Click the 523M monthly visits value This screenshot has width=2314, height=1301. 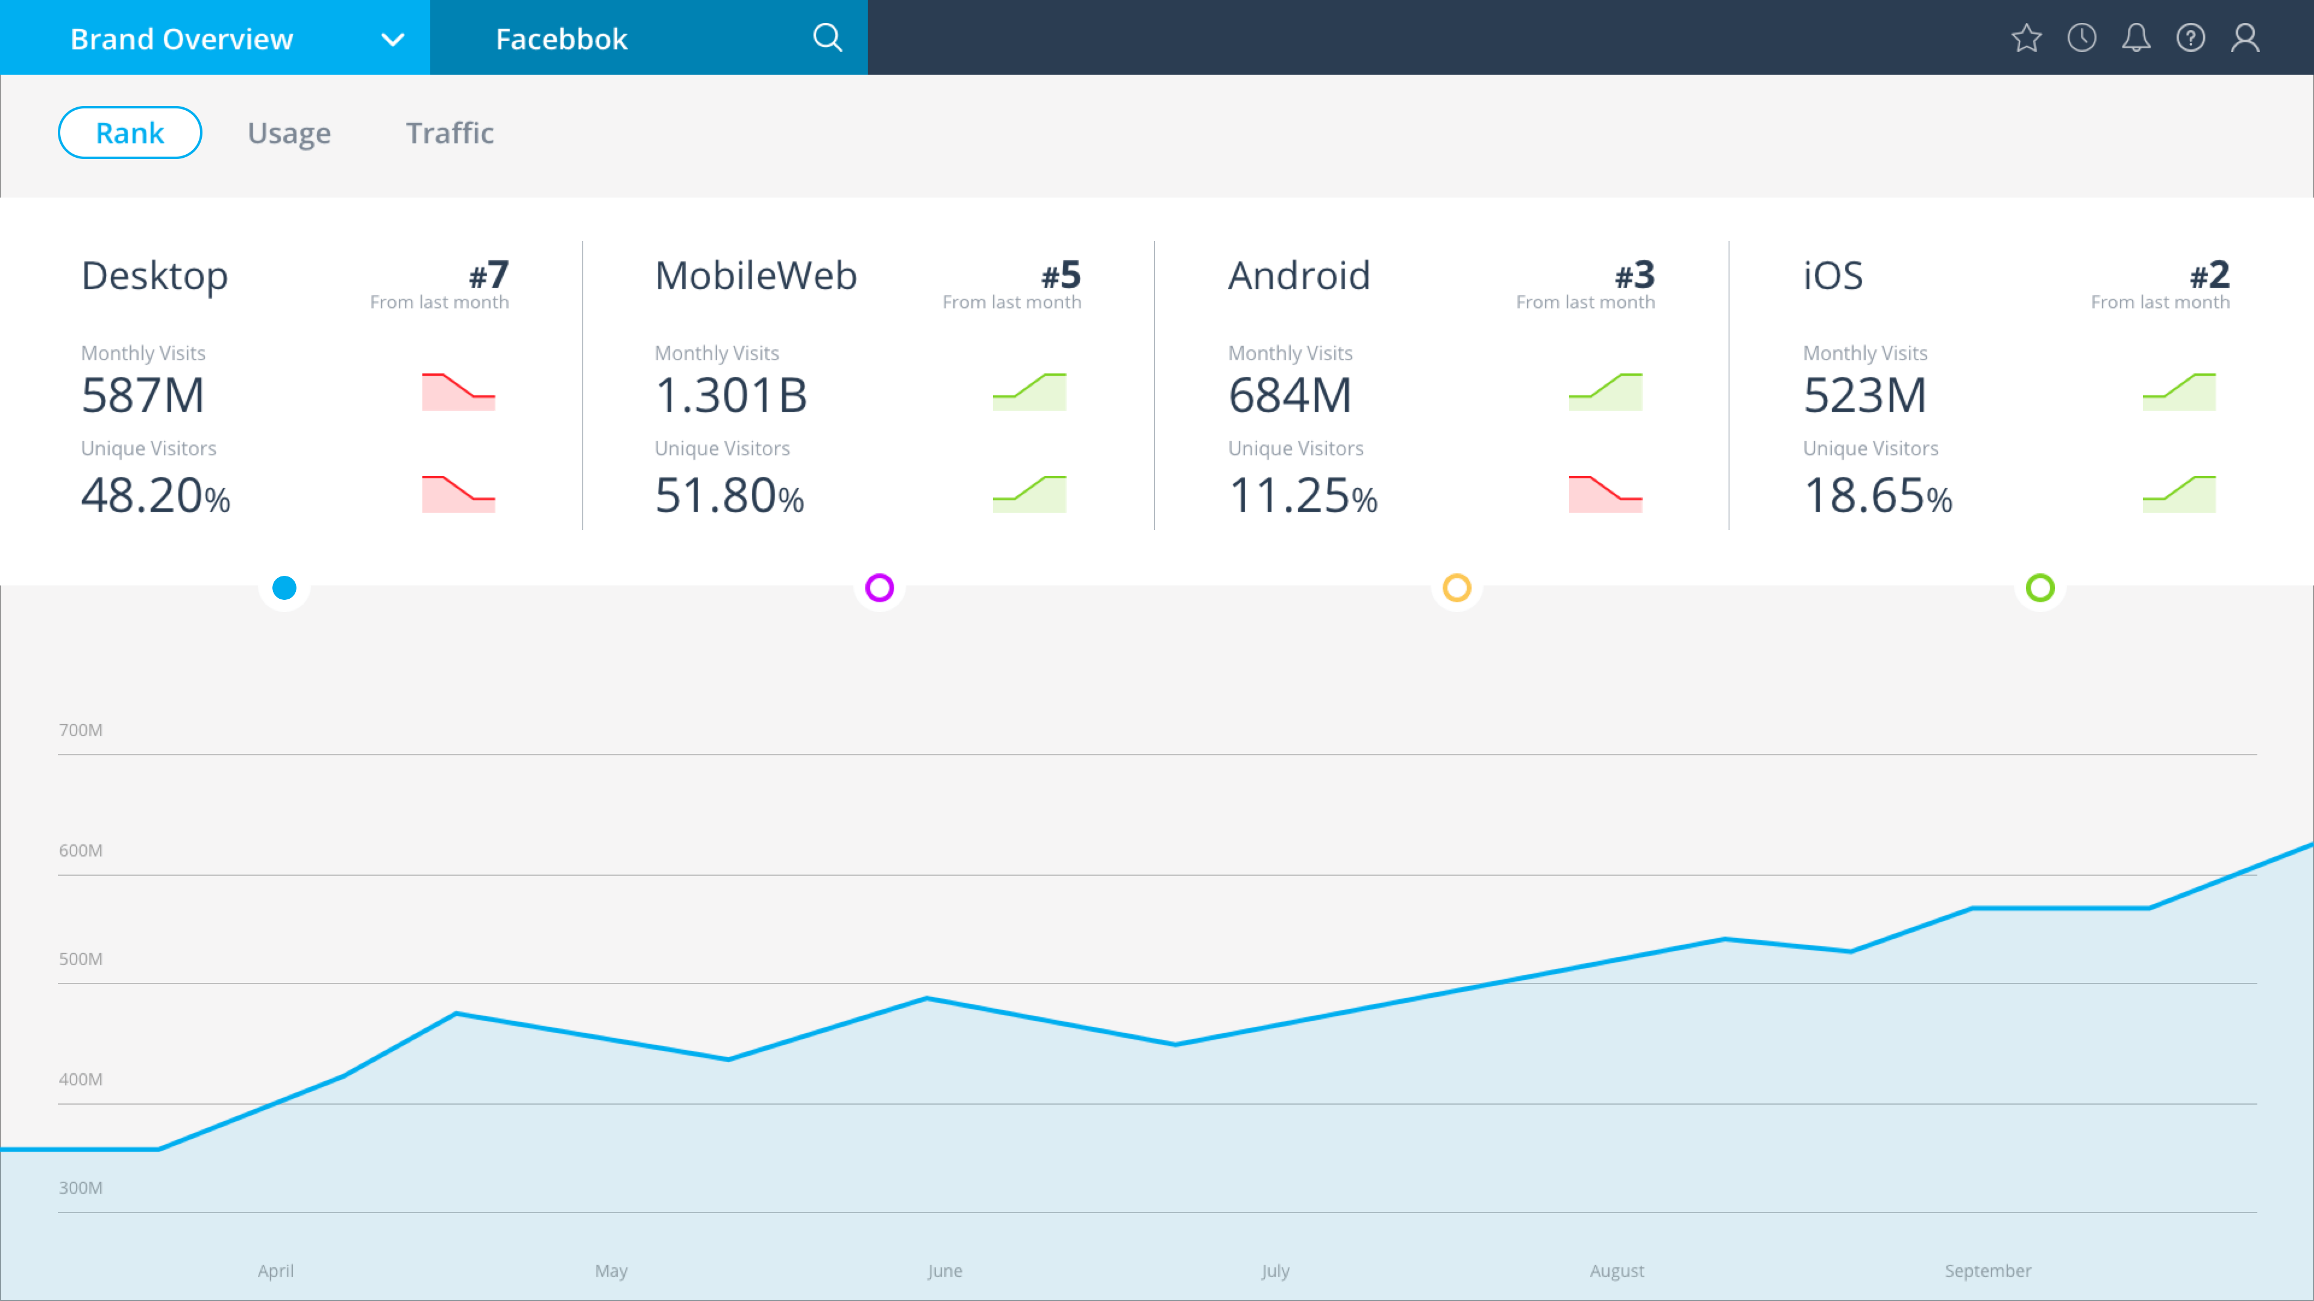coord(1865,395)
